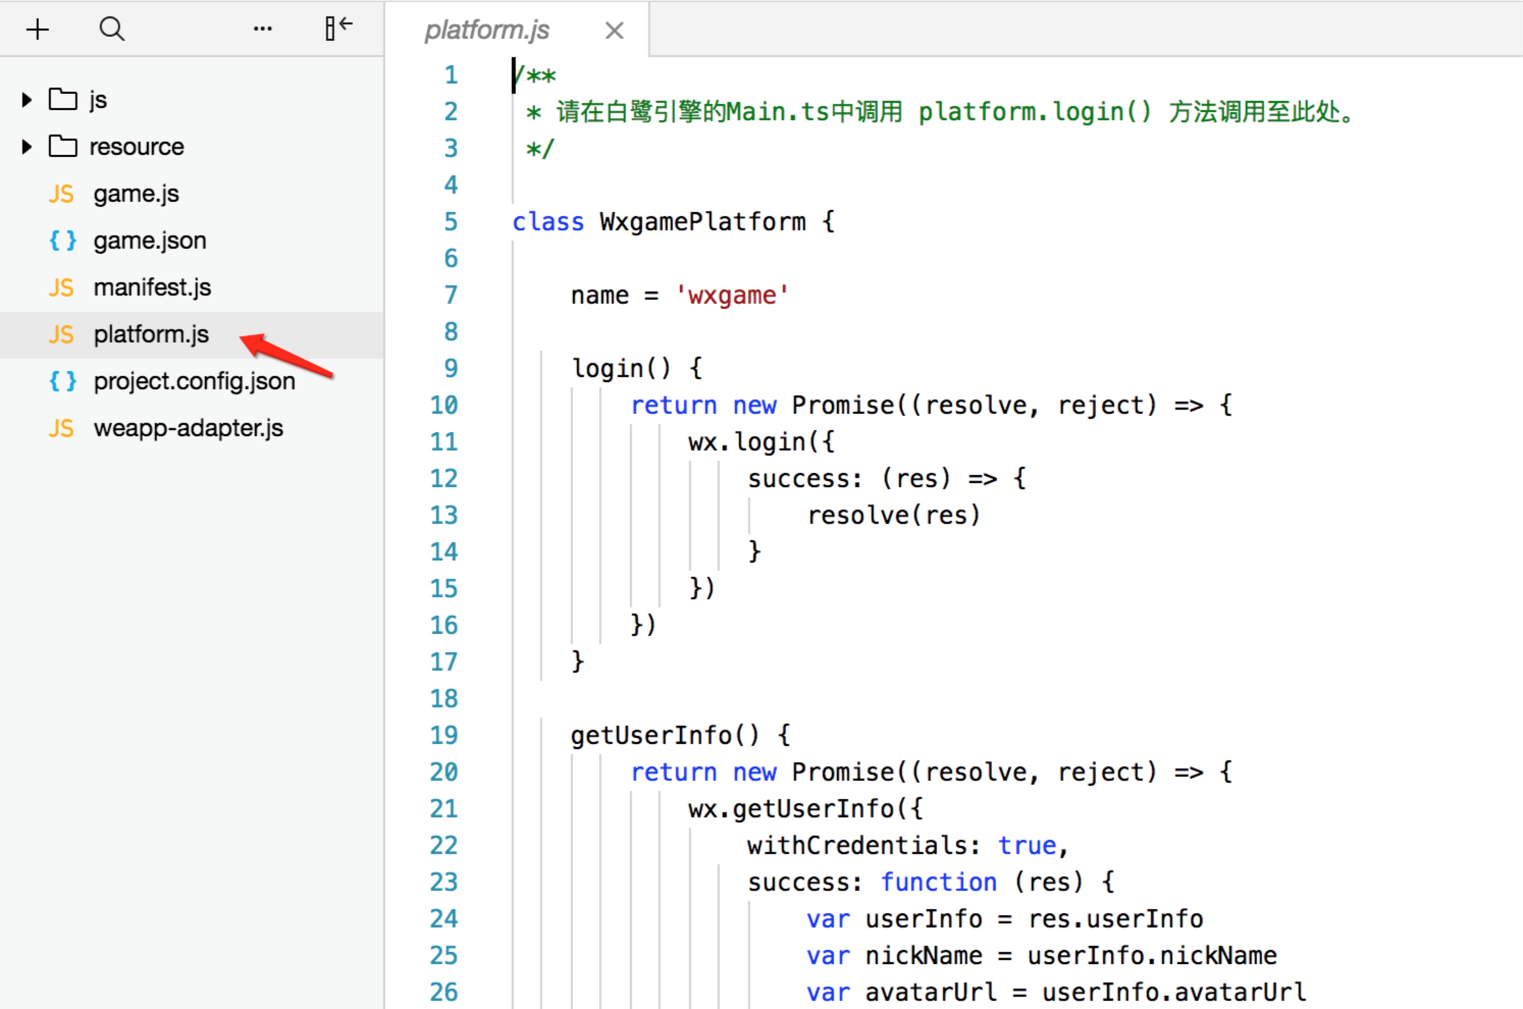
Task: Place cursor on class WxgamePlatform line
Action: point(701,222)
